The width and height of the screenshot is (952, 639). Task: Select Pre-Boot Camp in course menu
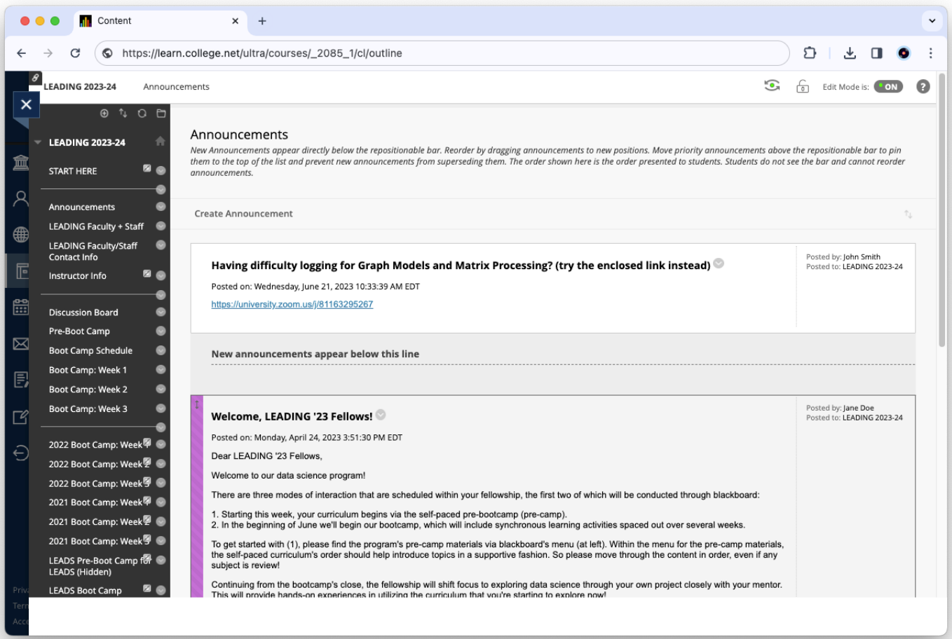[x=79, y=331]
